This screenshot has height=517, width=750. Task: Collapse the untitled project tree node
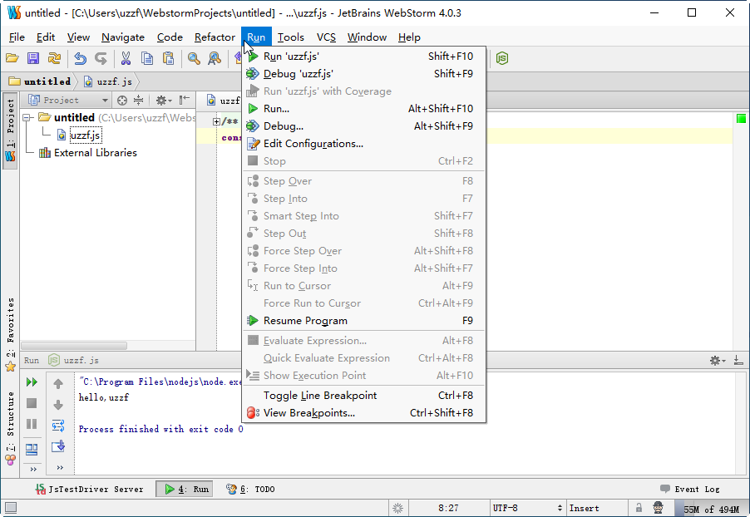coord(27,118)
